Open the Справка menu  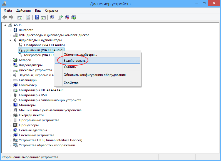(x=51, y=11)
